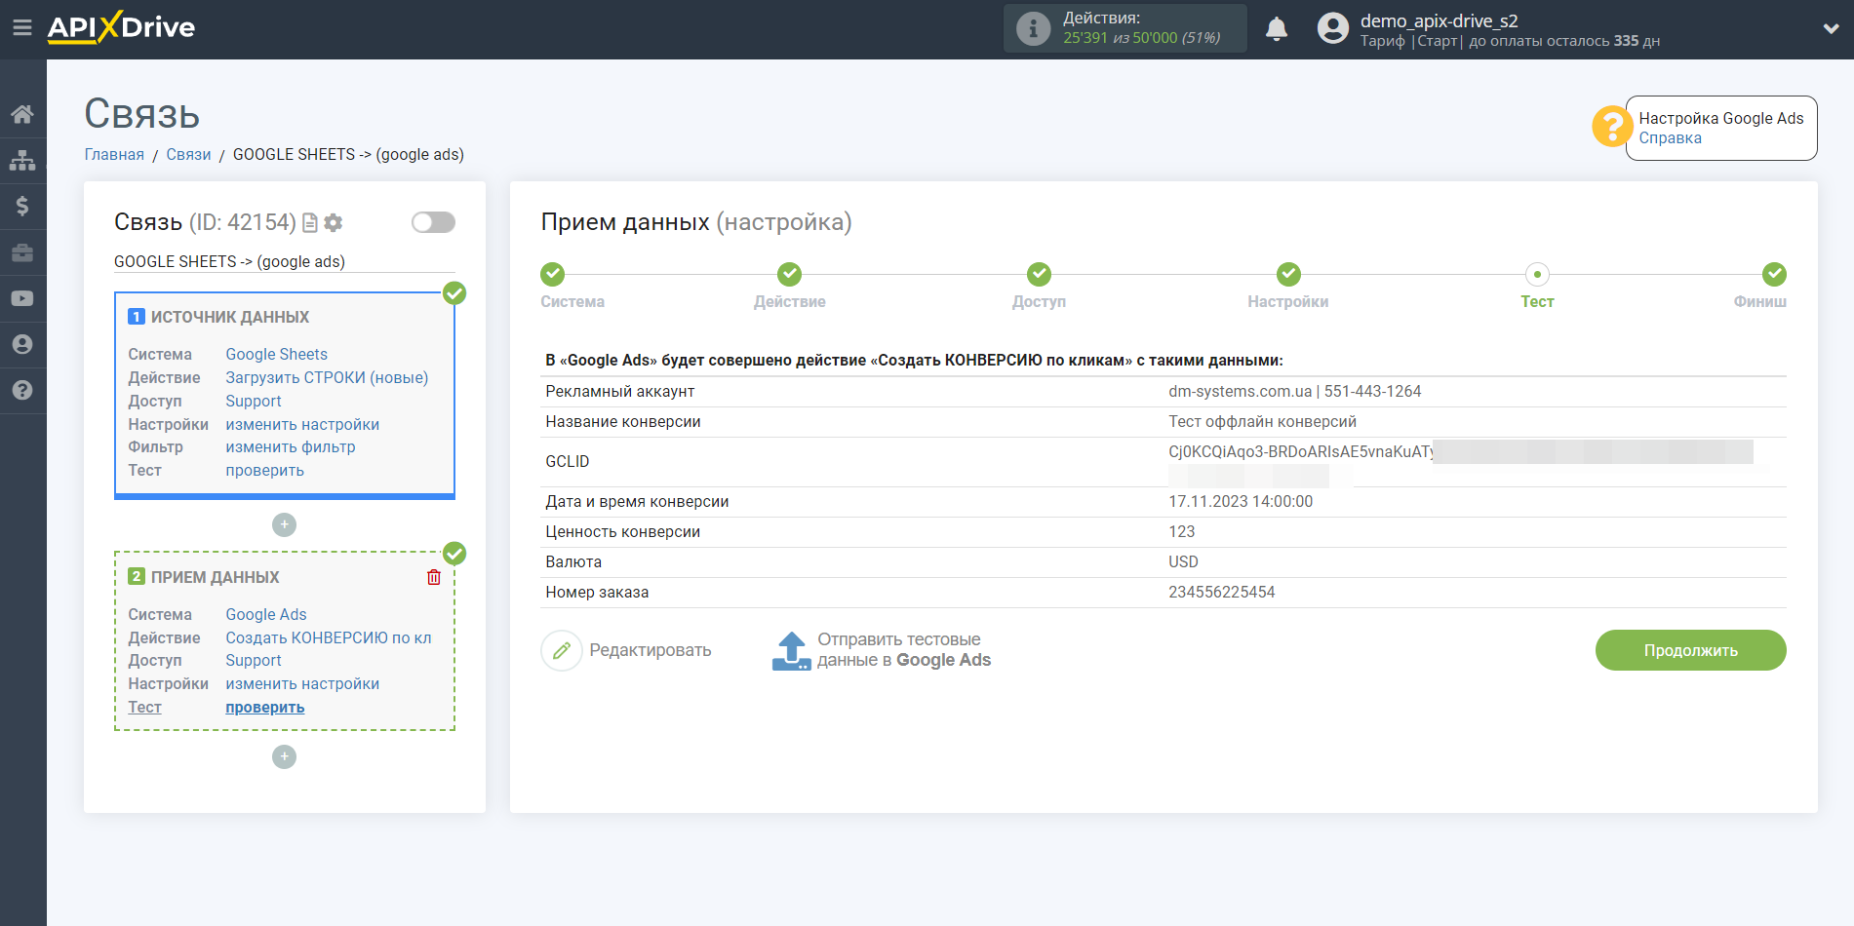Open the hamburger menu
The height and width of the screenshot is (926, 1854).
22,28
